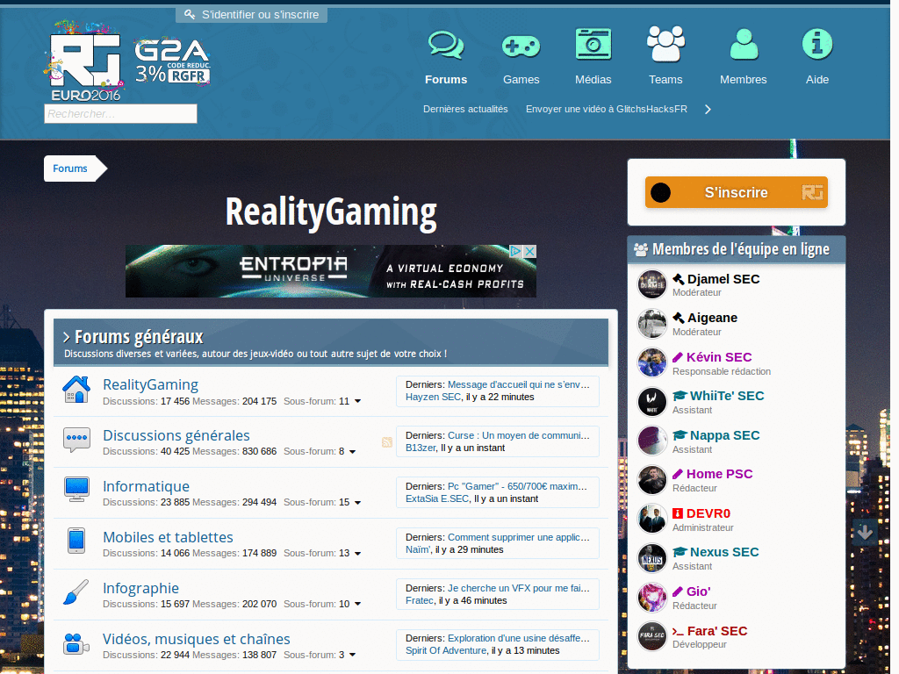Collapse the Forums généraux section header
This screenshot has height=674, width=899.
331,343
